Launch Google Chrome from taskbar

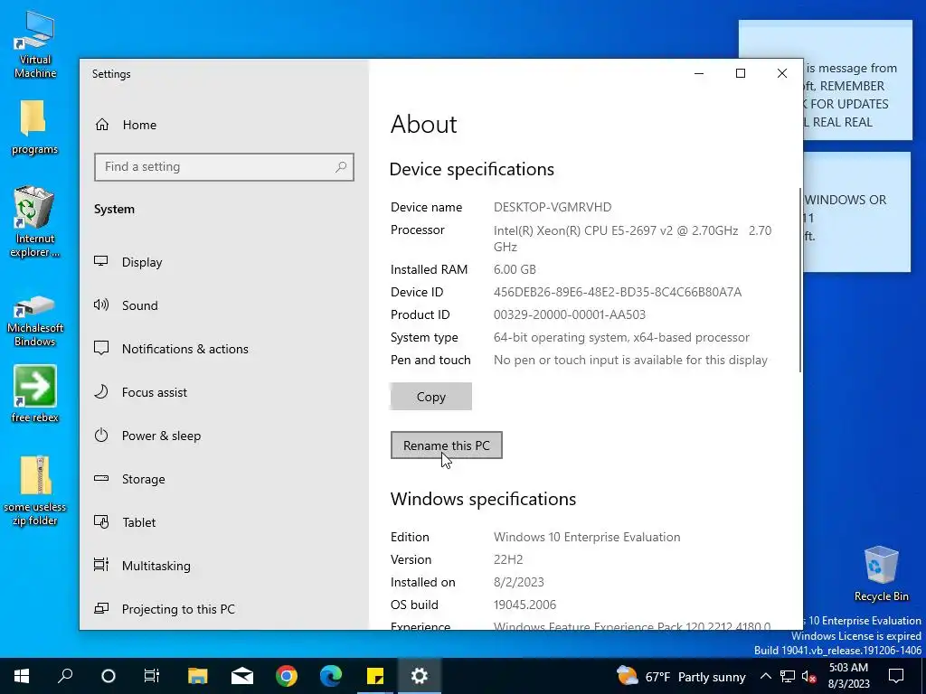point(287,676)
